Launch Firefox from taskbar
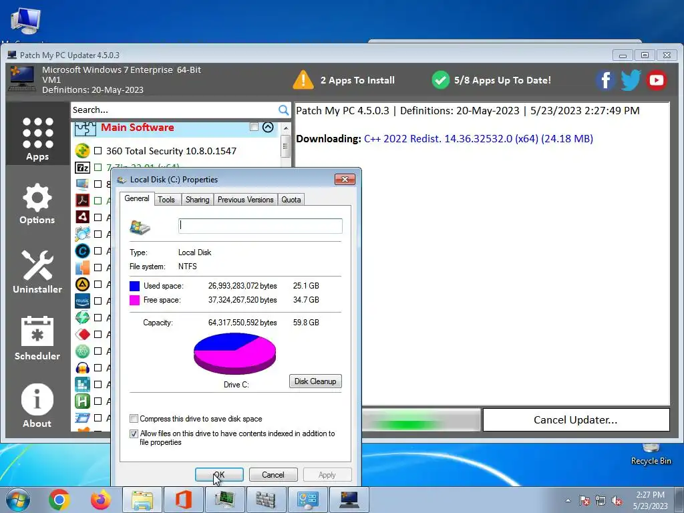Screen dimensions: 684x513 pyautogui.click(x=101, y=500)
